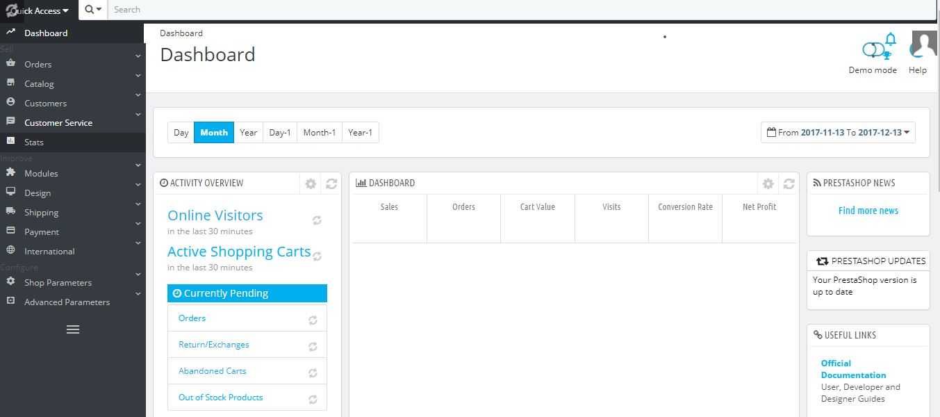This screenshot has width=940, height=417.
Task: Expand the Orders submenu chevron
Action: click(x=138, y=56)
